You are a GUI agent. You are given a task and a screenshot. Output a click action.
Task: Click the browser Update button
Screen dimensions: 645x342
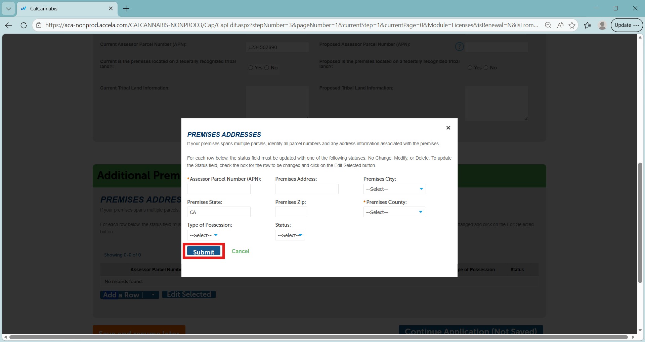coord(627,25)
